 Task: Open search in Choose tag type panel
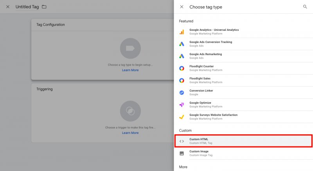coord(305,7)
